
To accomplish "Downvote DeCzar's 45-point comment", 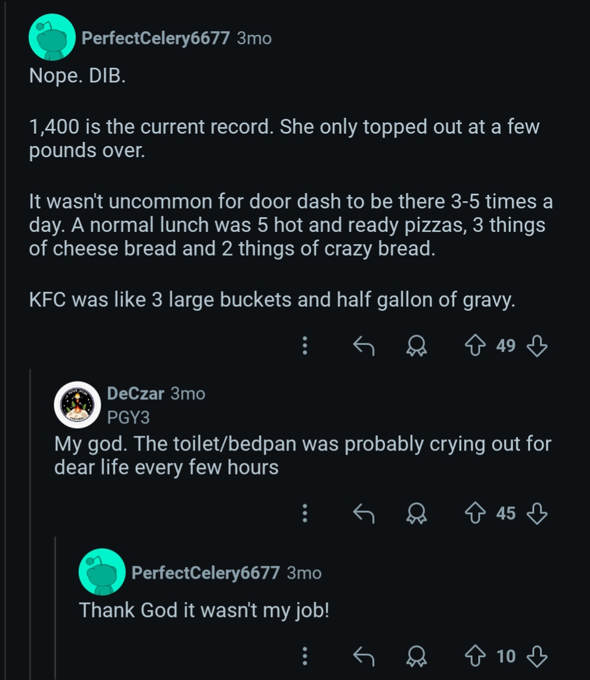I will pyautogui.click(x=536, y=513).
